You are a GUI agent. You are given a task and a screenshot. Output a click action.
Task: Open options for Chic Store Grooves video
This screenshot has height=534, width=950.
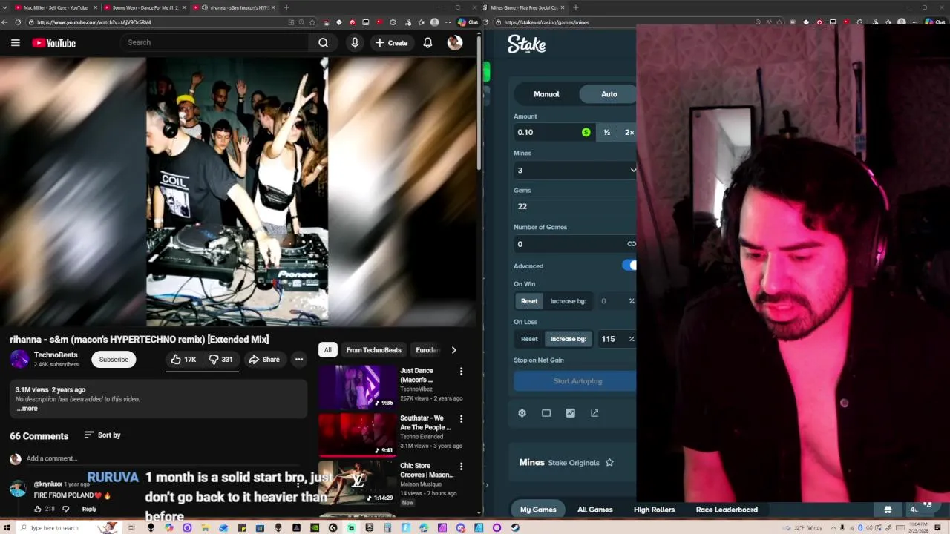(x=461, y=467)
